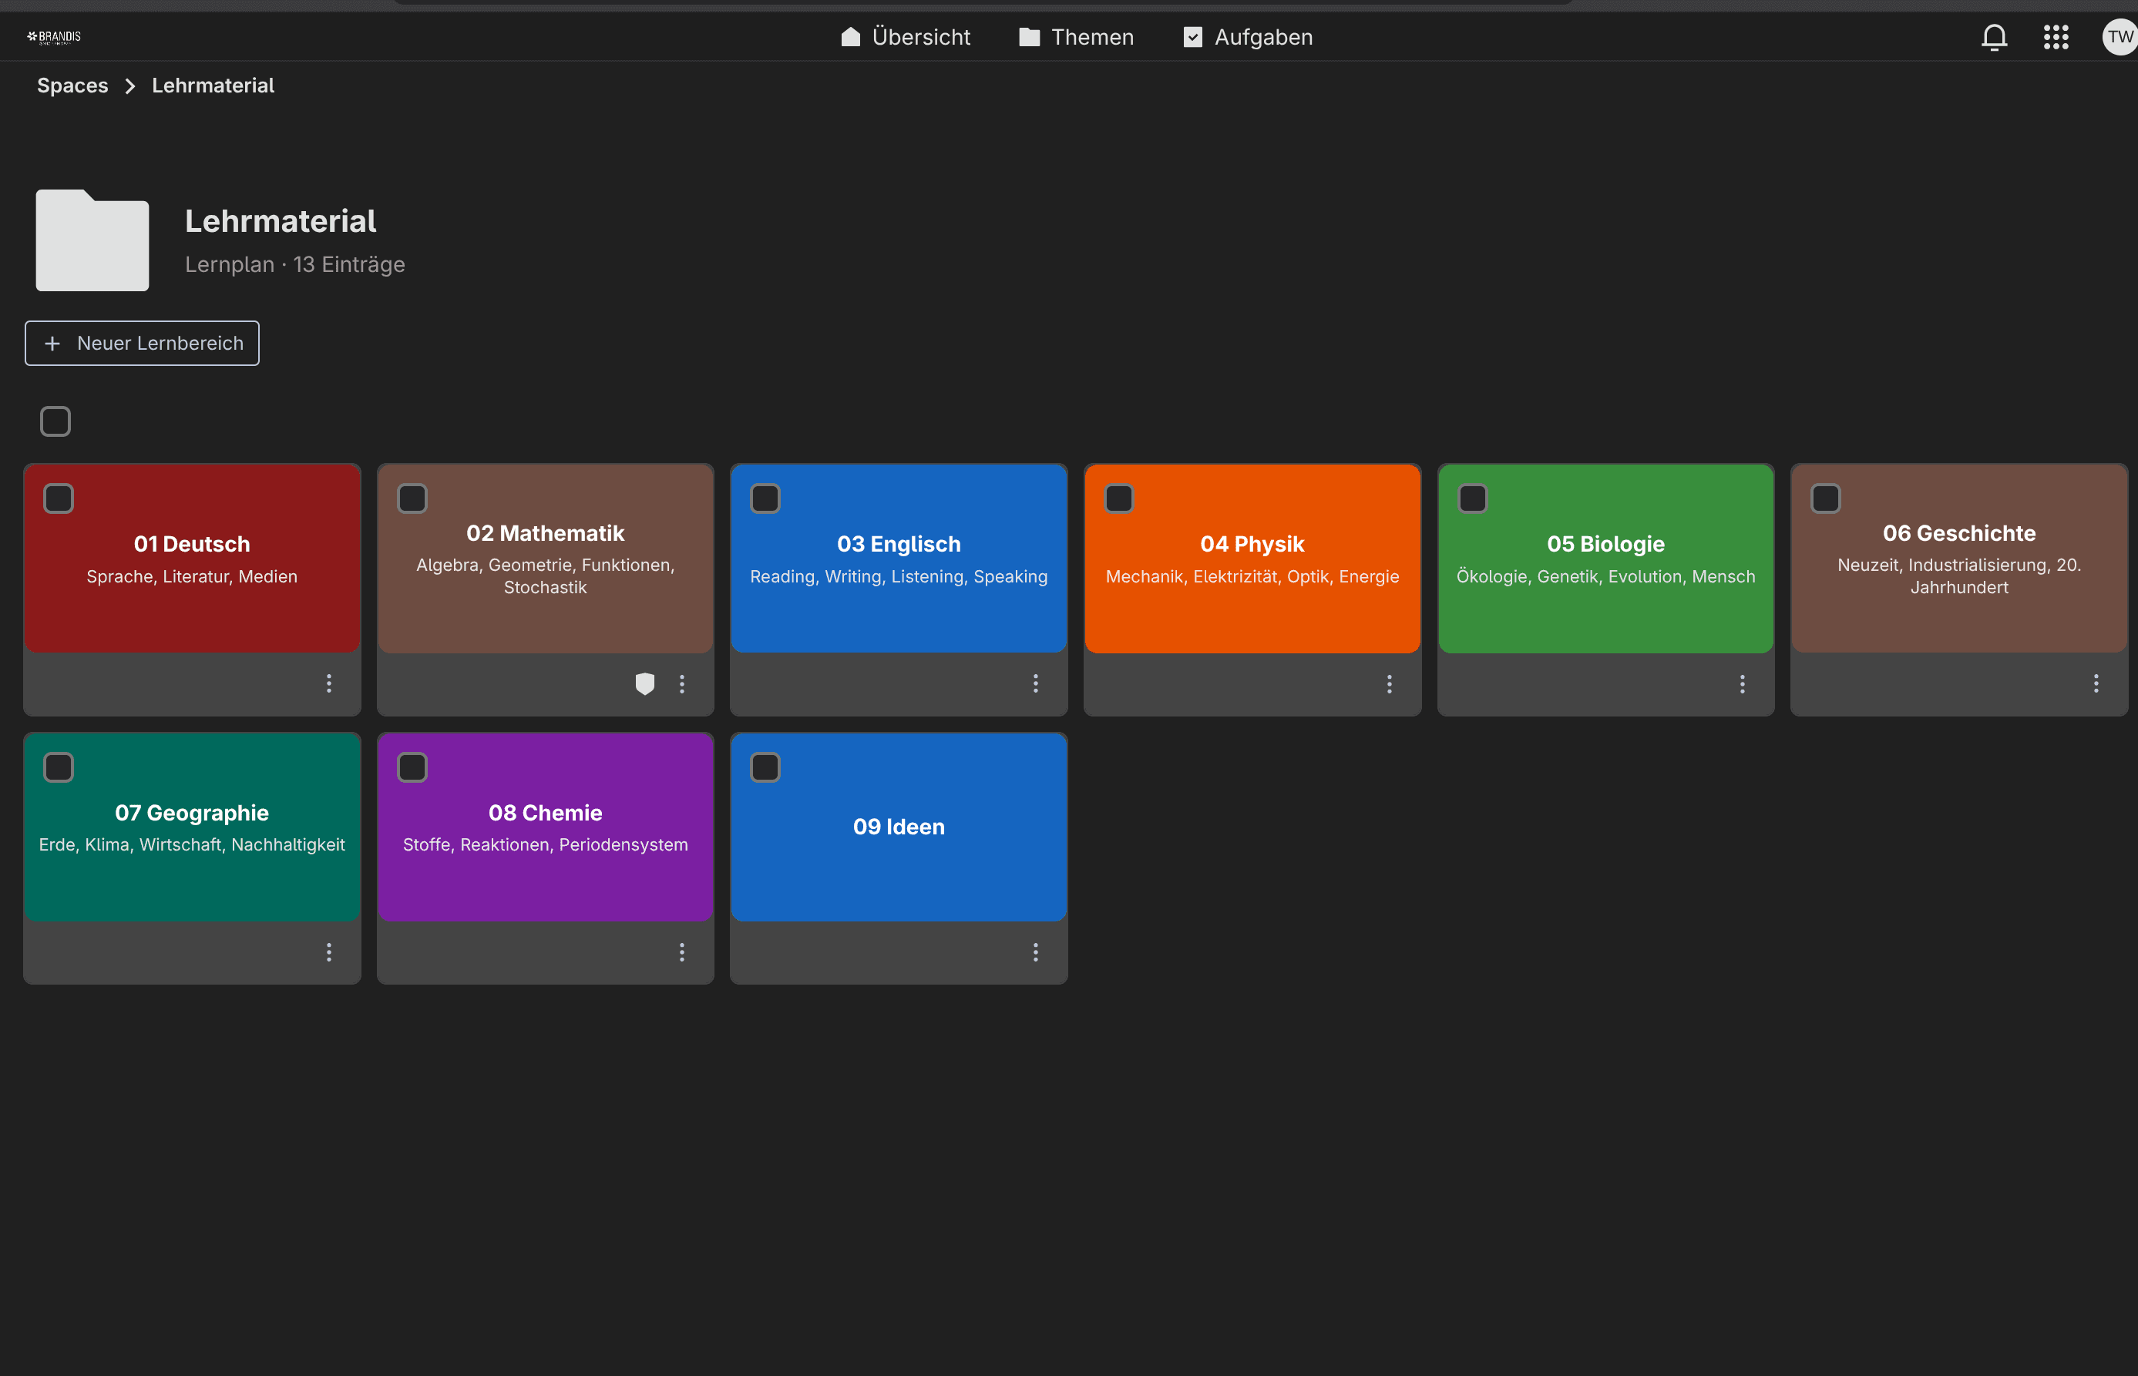The height and width of the screenshot is (1376, 2138).
Task: Check the 07 Geographie card checkbox
Action: coord(59,767)
